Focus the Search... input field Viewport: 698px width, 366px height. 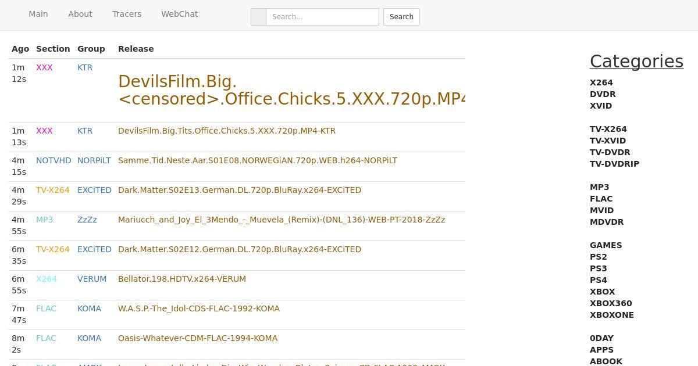322,17
